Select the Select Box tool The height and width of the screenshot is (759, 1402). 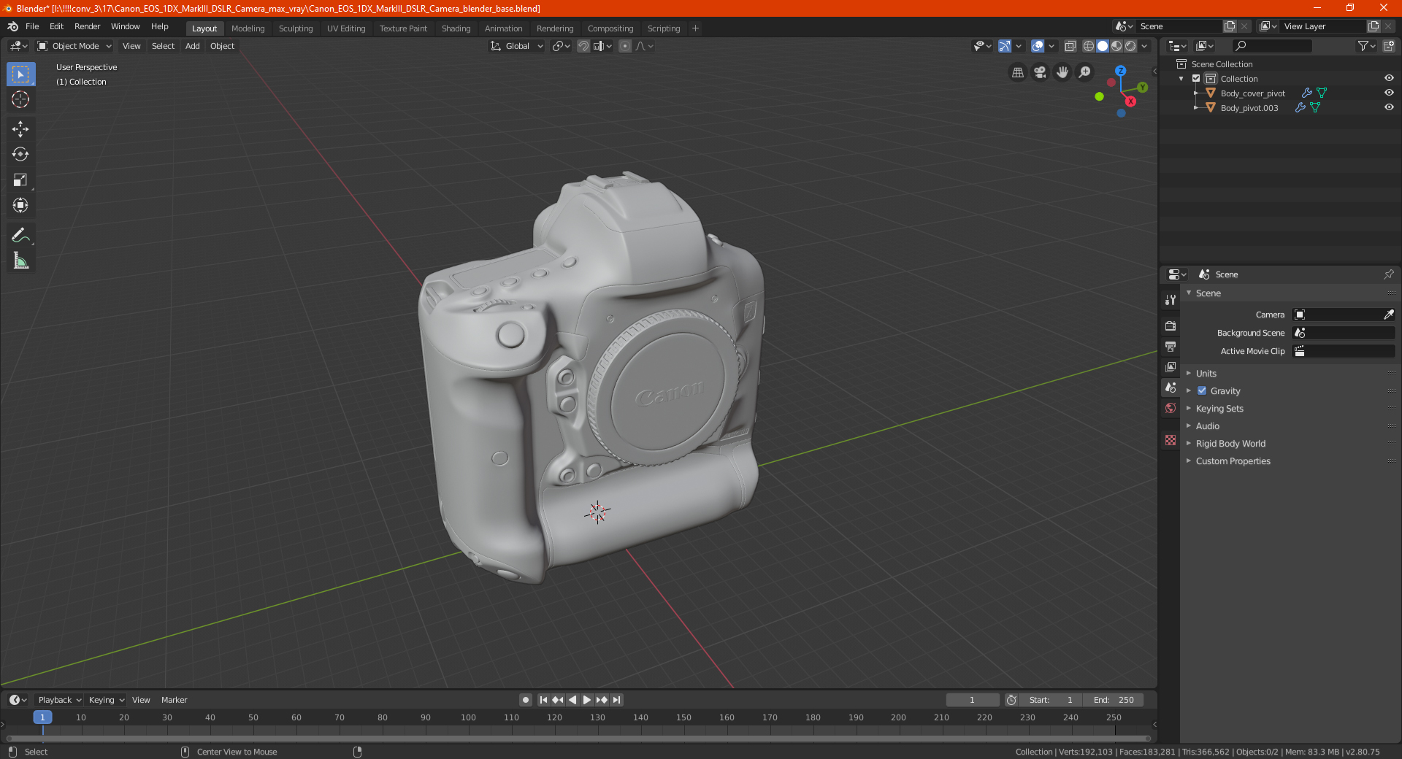click(20, 74)
